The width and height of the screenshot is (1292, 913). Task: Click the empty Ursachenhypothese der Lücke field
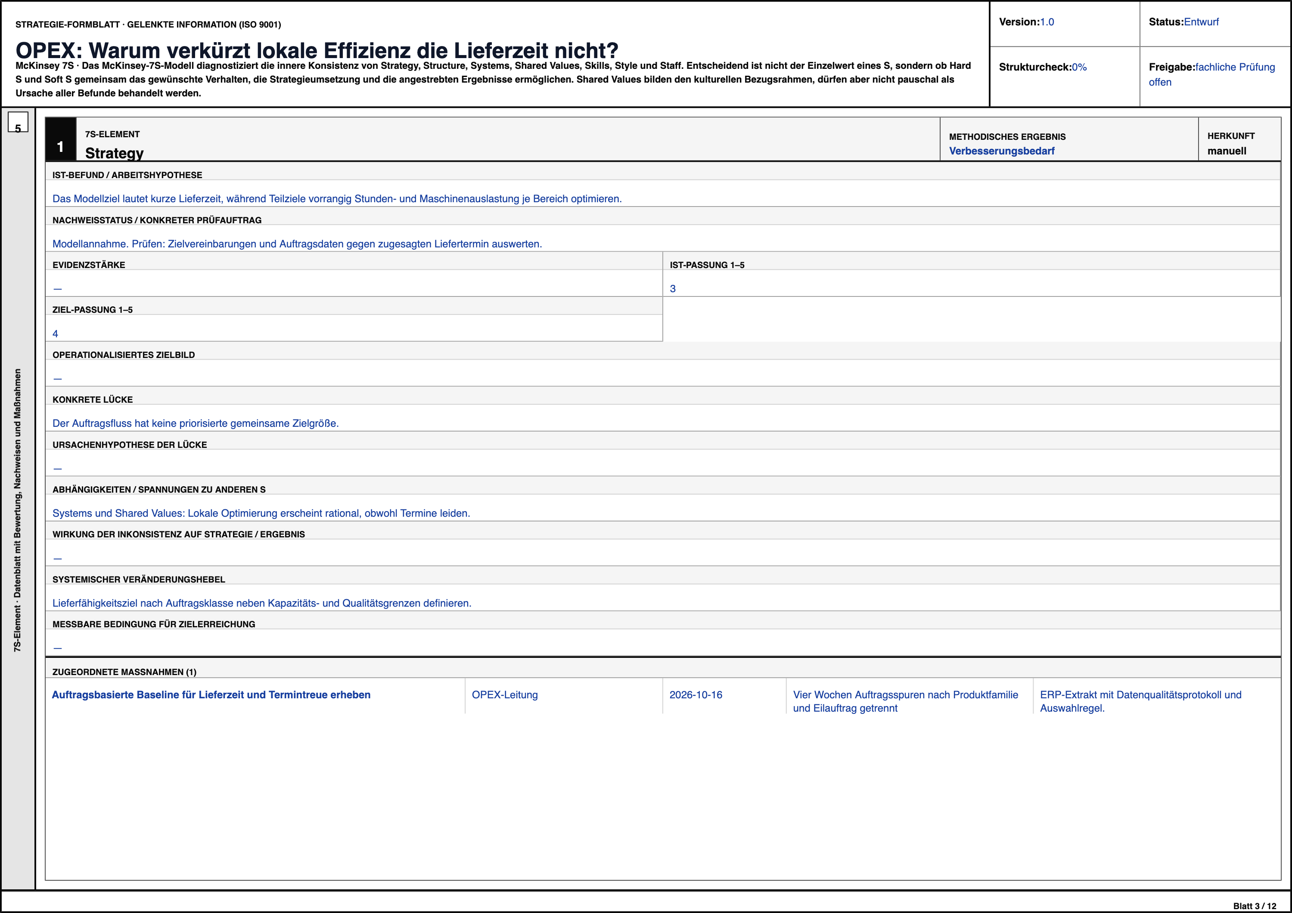(x=662, y=463)
